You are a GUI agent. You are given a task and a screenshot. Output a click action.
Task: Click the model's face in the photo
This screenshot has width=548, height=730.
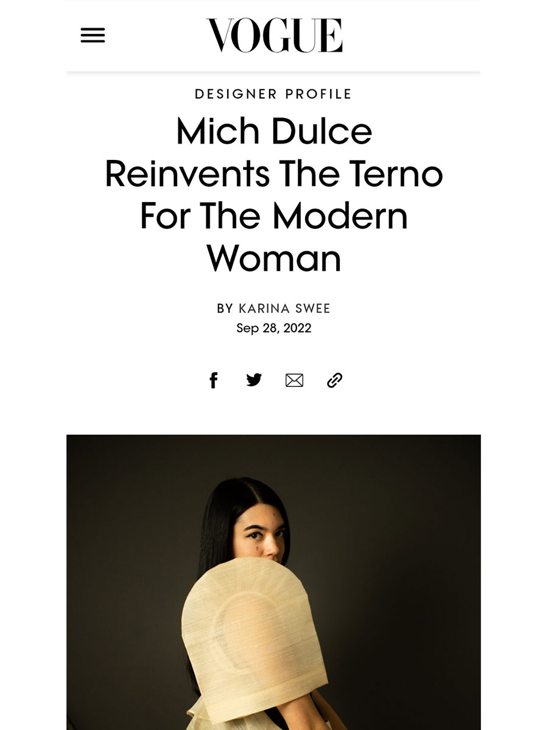(261, 537)
